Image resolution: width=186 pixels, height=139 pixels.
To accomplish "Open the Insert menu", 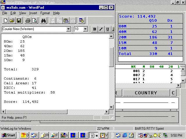I will [33, 13].
